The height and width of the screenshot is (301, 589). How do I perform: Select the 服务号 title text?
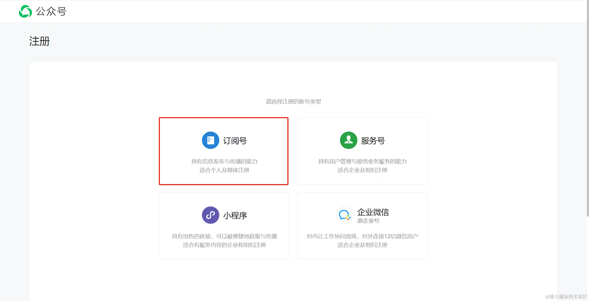point(373,141)
